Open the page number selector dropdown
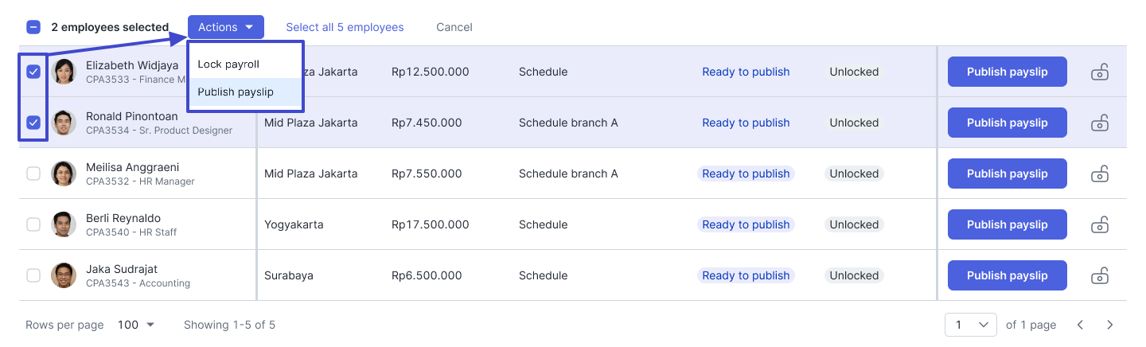The height and width of the screenshot is (347, 1146). 970,325
